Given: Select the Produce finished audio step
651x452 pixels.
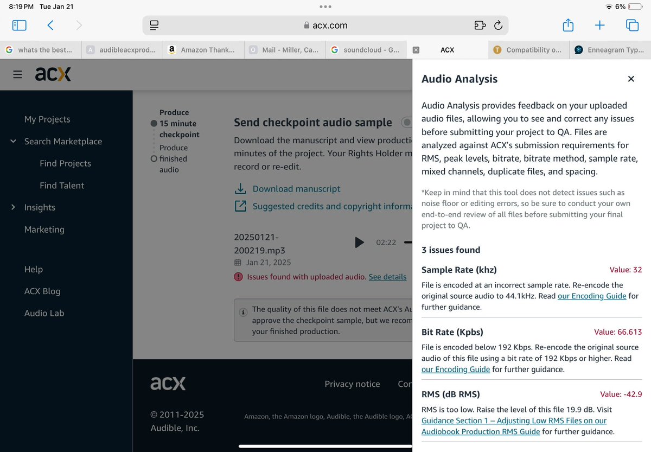Looking at the screenshot, I should (174, 158).
